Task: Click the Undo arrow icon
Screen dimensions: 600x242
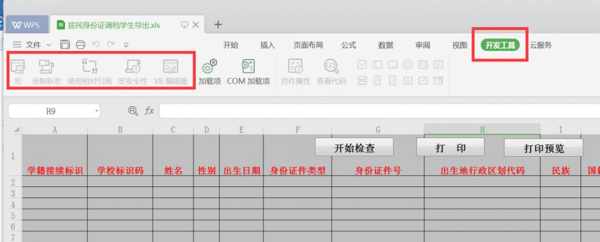Action: tap(96, 45)
